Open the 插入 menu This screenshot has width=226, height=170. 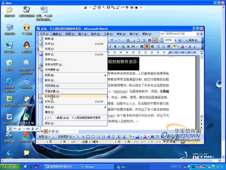click(83, 34)
